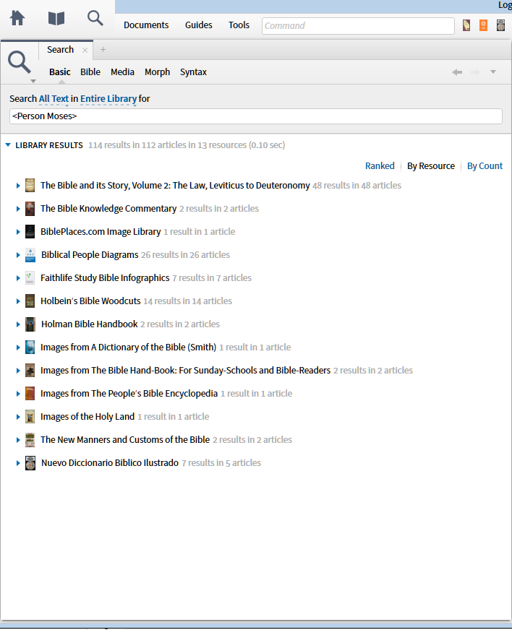Expand Nuevo Diccionario Biblico Ilustrado results

pyautogui.click(x=18, y=463)
